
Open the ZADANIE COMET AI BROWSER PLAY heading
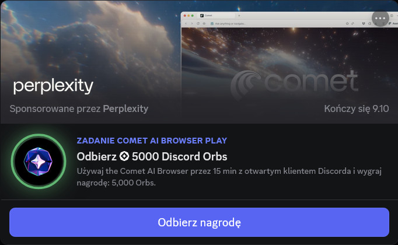152,141
